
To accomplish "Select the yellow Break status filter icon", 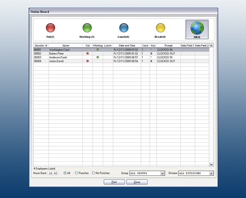I will [160, 28].
